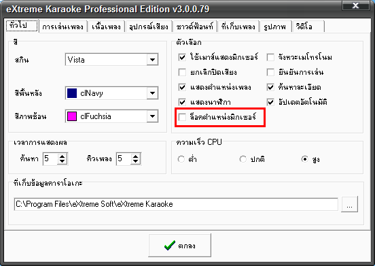The height and width of the screenshot is (266, 375).
Task: Switch to the ทั่วไป tab
Action: coord(22,25)
